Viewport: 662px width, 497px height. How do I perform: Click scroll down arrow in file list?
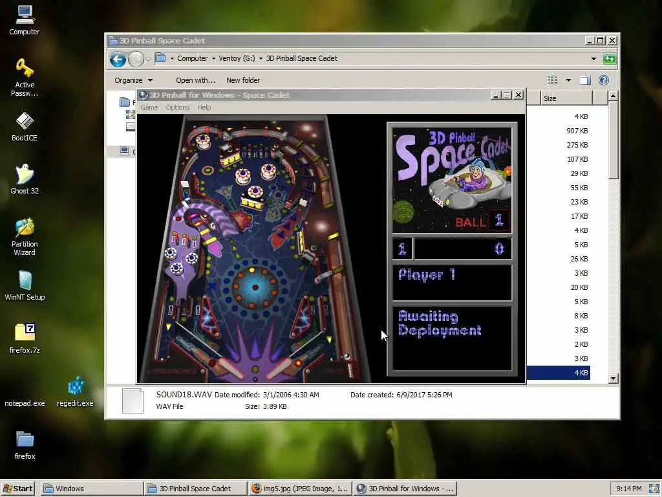pyautogui.click(x=613, y=379)
